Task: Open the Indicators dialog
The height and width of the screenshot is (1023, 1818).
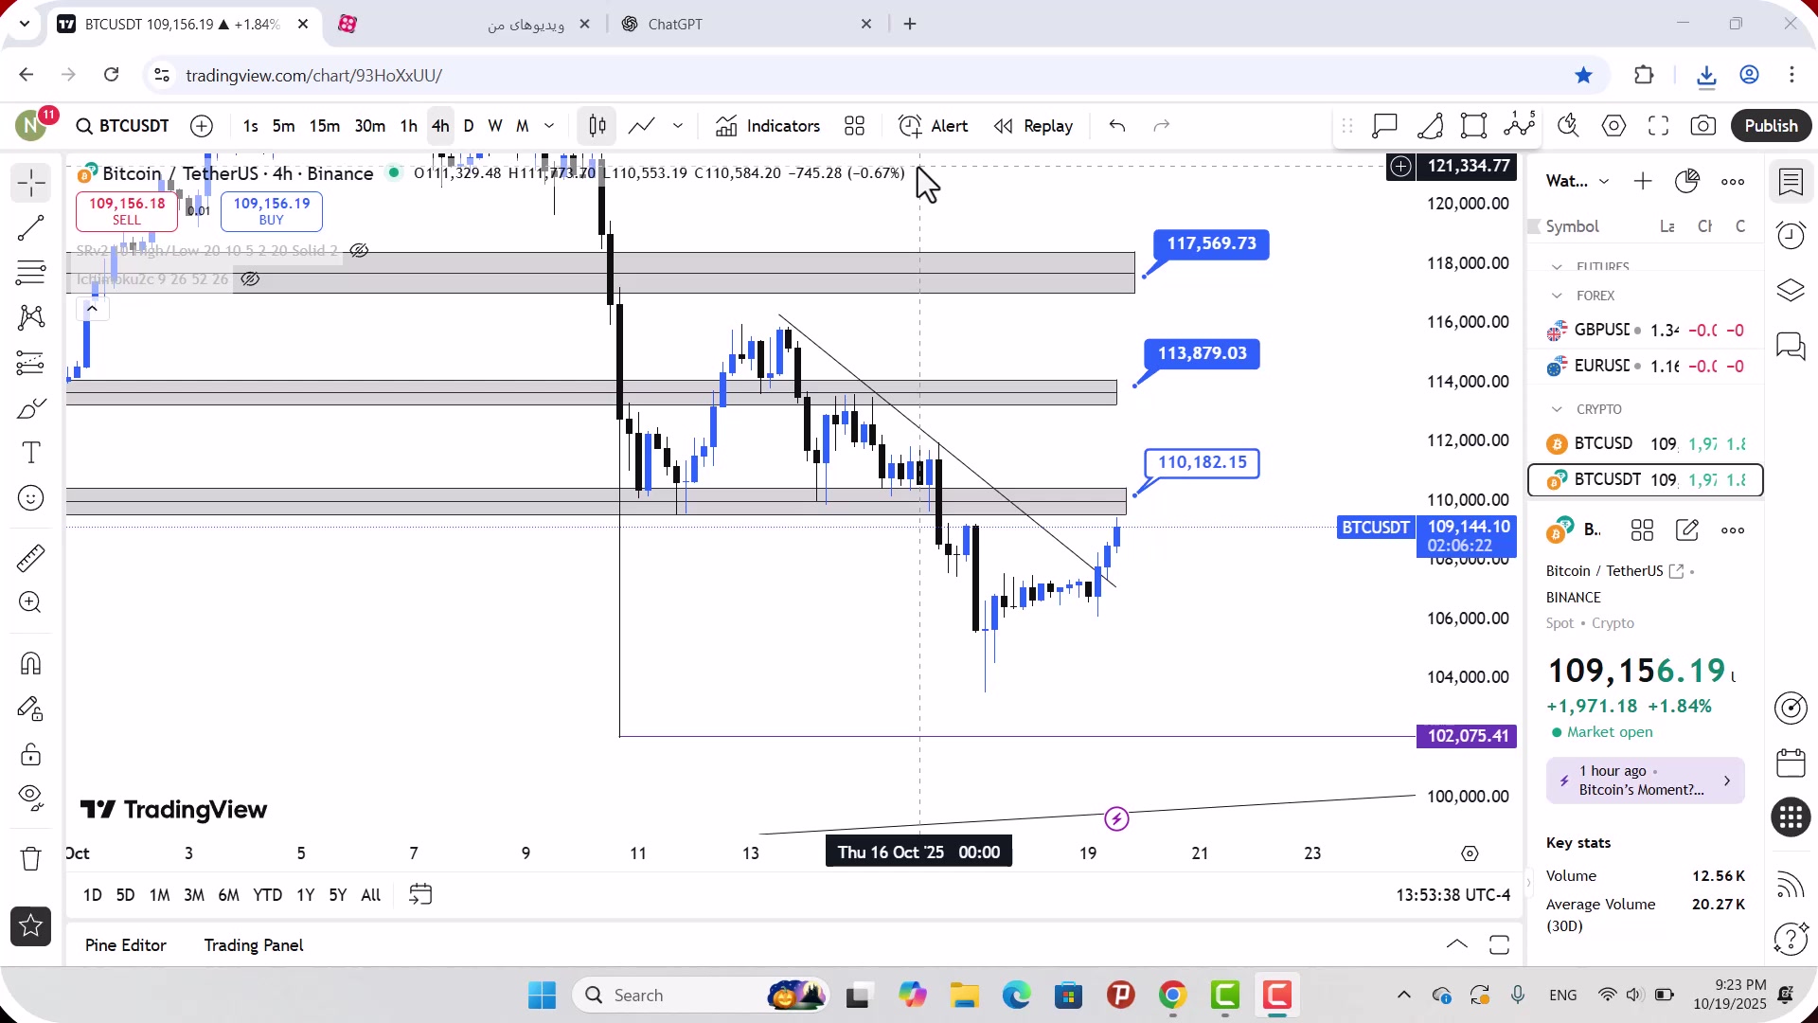Action: [768, 126]
